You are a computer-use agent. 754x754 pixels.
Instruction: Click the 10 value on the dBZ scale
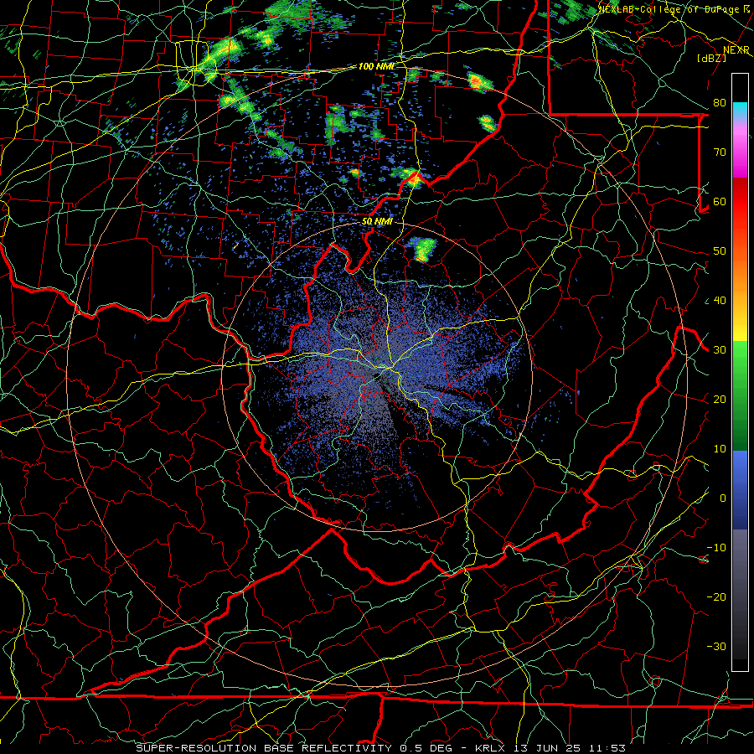[720, 449]
